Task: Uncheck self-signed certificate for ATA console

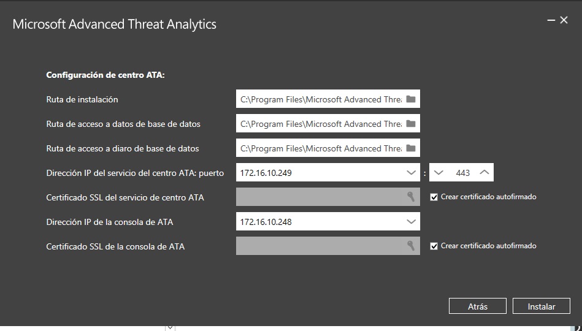Action: coord(434,246)
